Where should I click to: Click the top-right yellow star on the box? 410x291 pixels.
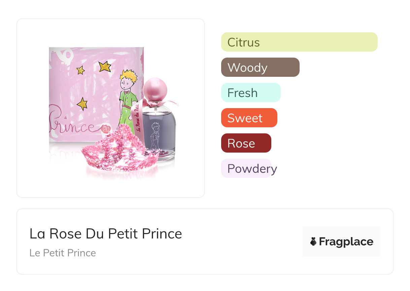coord(105,67)
